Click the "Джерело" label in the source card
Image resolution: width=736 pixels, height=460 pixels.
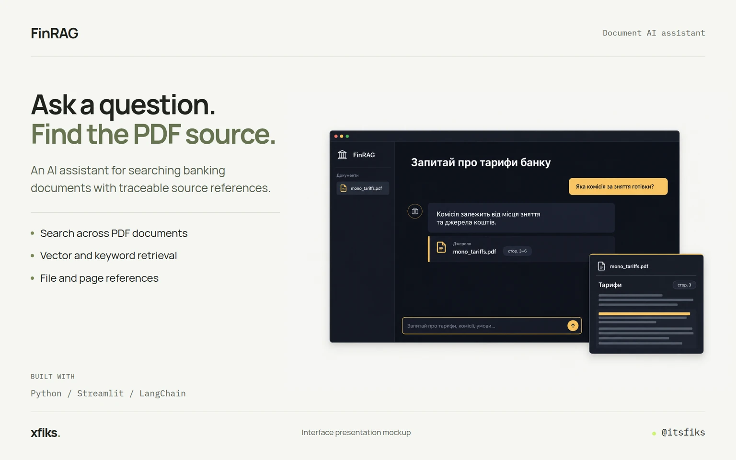(x=462, y=244)
